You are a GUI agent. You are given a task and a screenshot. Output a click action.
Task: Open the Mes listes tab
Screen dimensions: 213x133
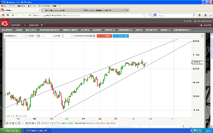pyautogui.click(x=31, y=30)
